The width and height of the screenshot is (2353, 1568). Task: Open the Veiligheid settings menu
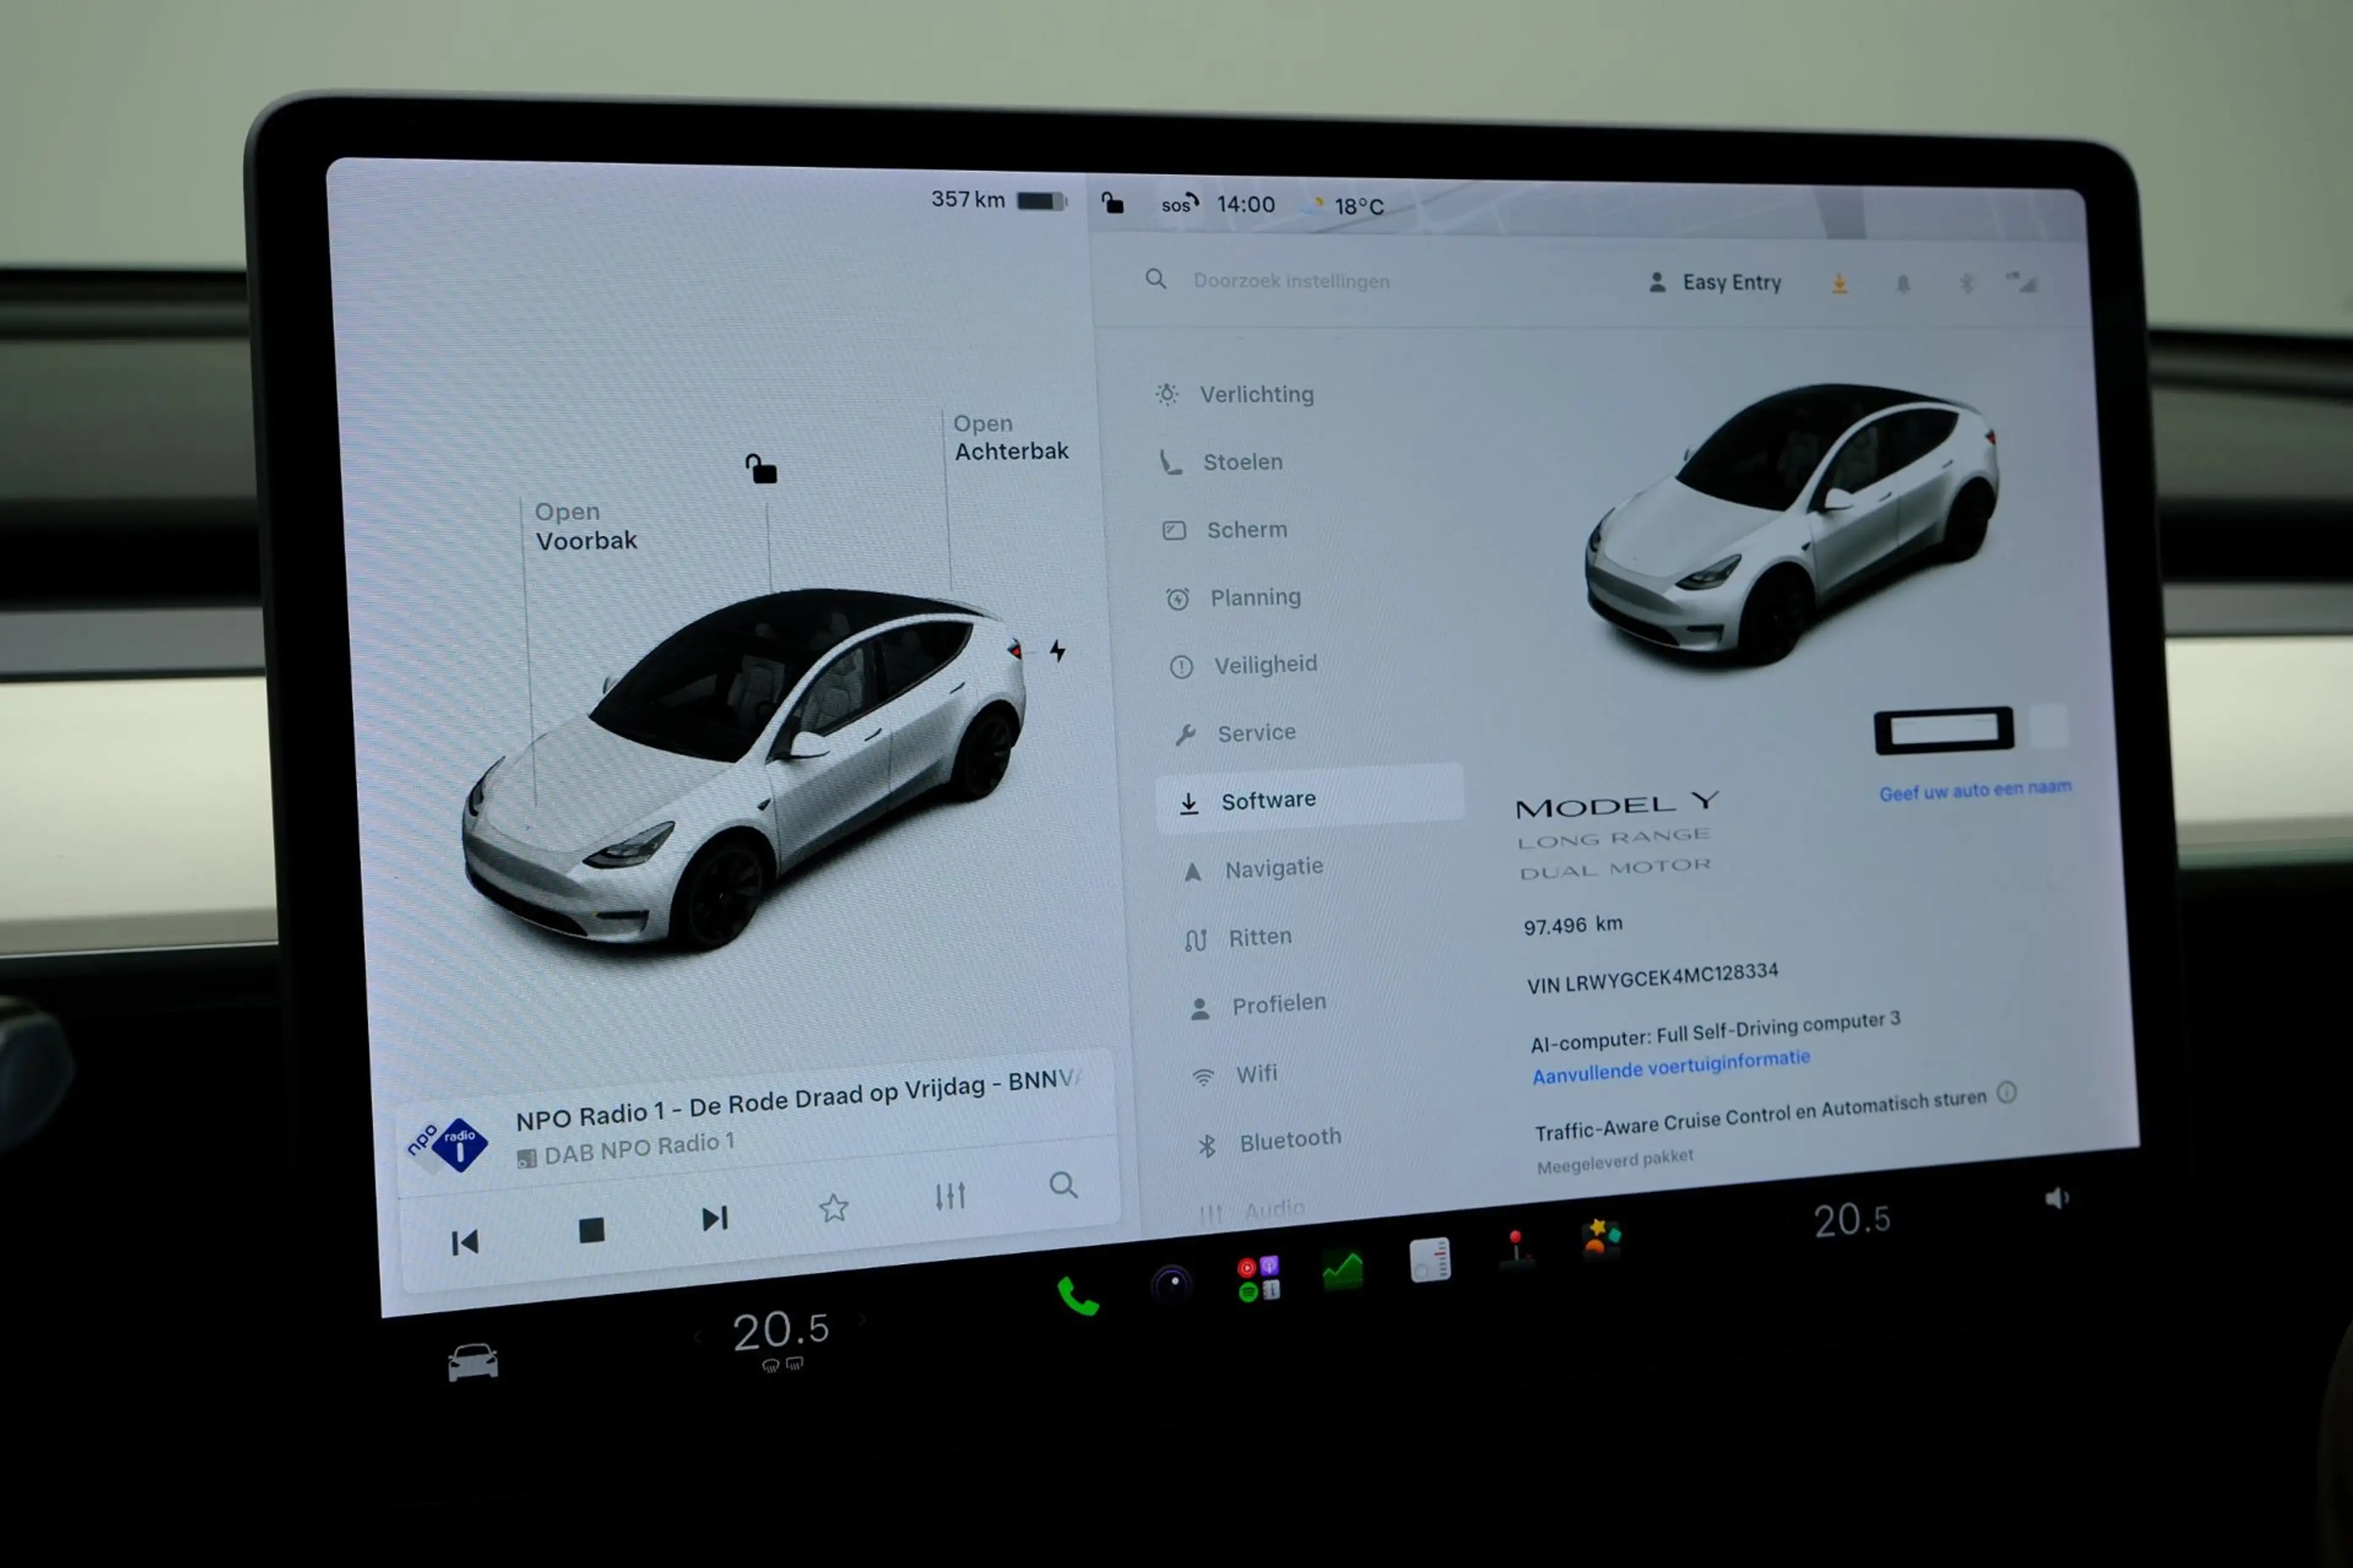1243,665
